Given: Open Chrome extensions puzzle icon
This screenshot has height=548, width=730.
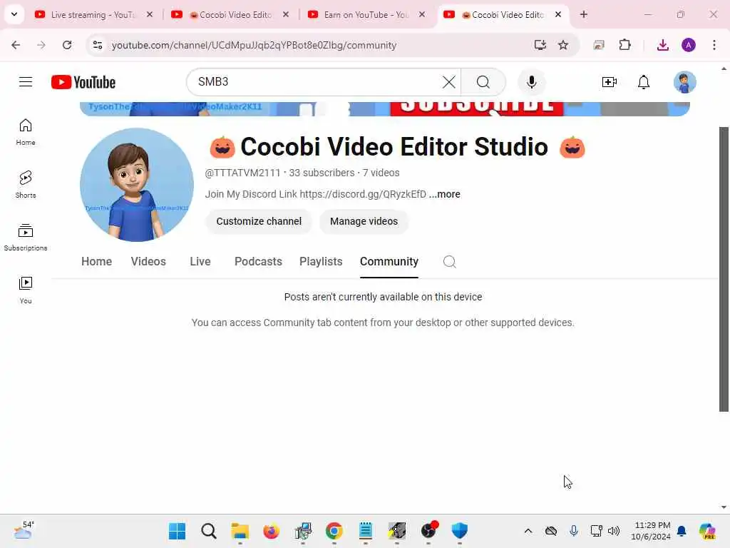Looking at the screenshot, I should [624, 45].
